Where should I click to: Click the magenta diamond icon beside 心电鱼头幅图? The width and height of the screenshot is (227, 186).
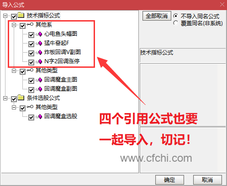pyautogui.click(x=40, y=34)
